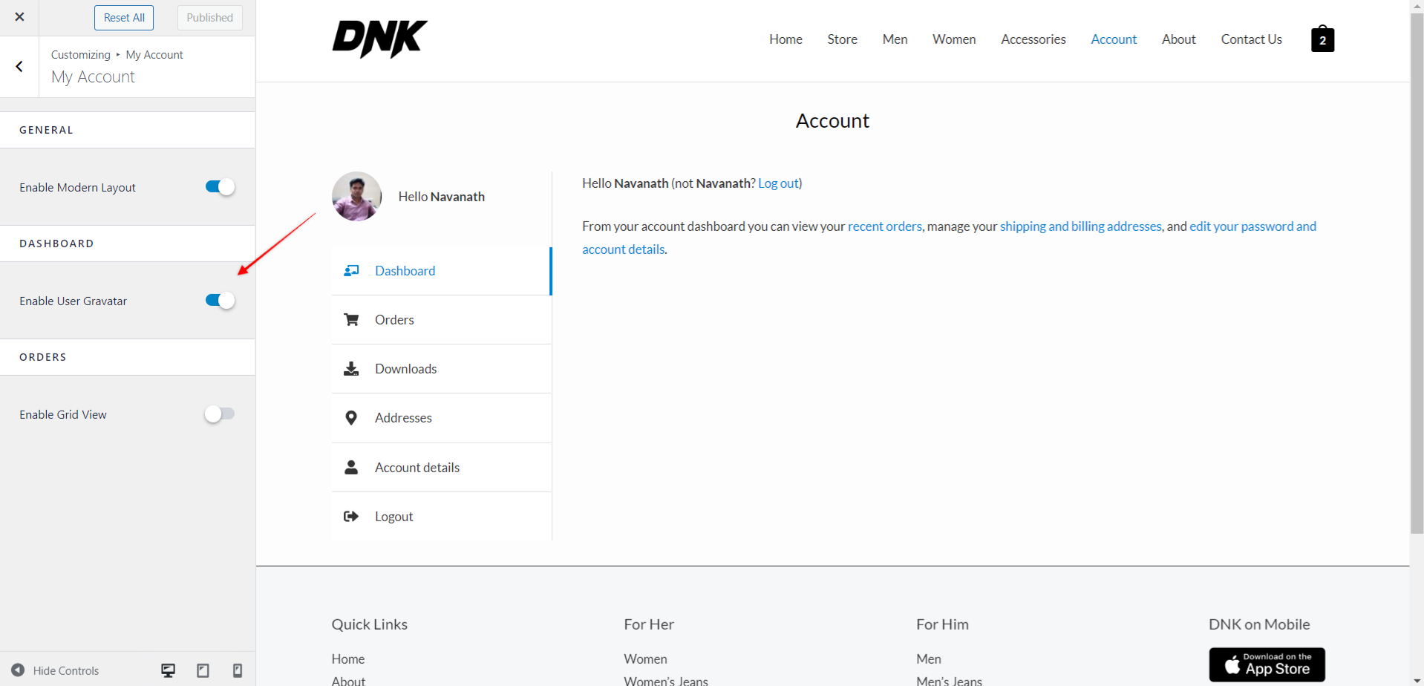The width and height of the screenshot is (1424, 686).
Task: Go back using the left chevron arrow
Action: tap(19, 67)
